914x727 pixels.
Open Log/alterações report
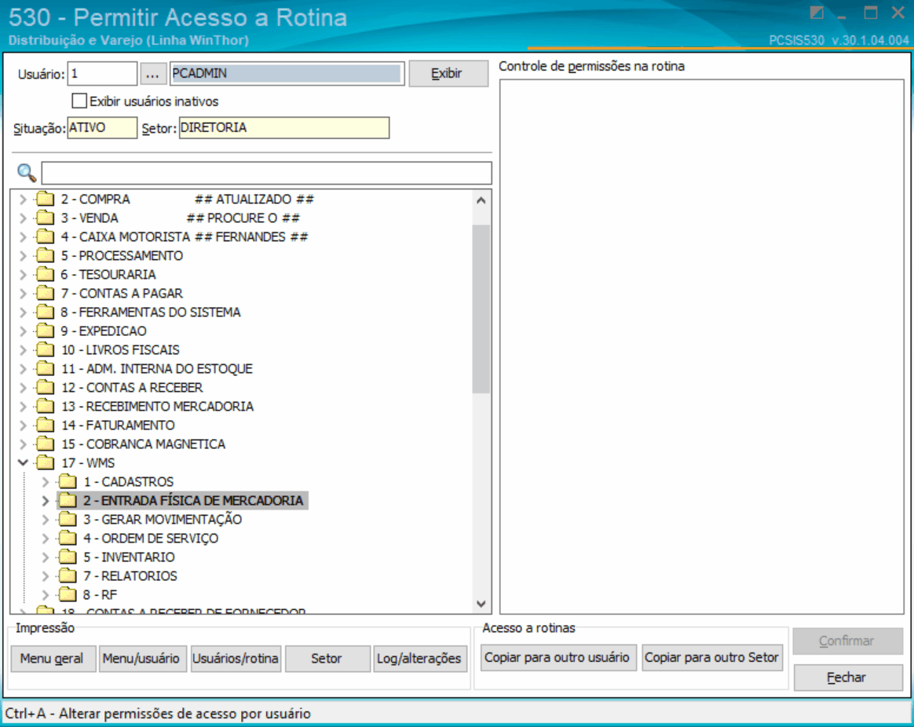click(419, 659)
